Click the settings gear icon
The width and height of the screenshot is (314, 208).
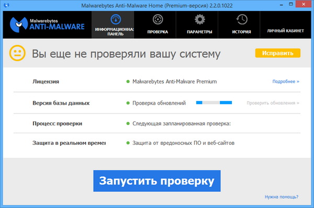click(x=200, y=19)
